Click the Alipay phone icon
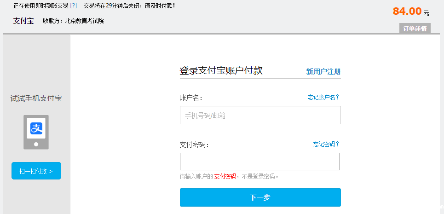The width and height of the screenshot is (444, 214). click(36, 132)
